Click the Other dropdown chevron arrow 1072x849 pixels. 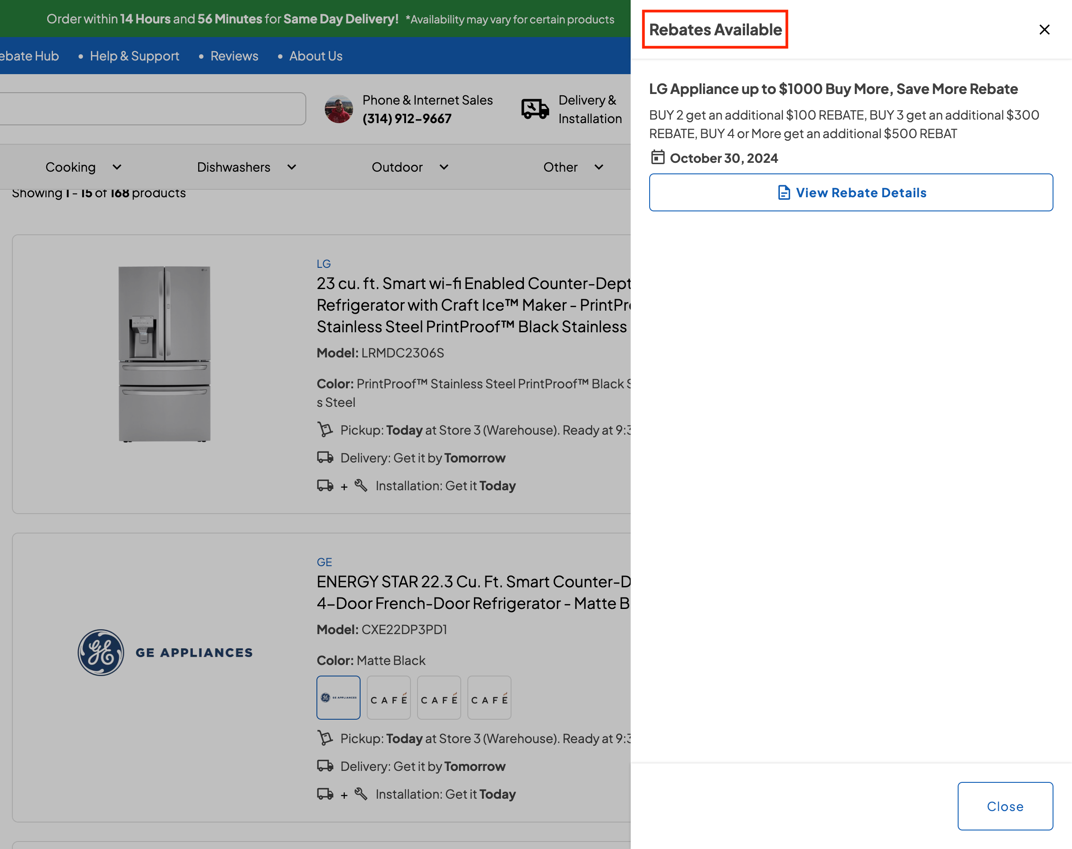598,167
